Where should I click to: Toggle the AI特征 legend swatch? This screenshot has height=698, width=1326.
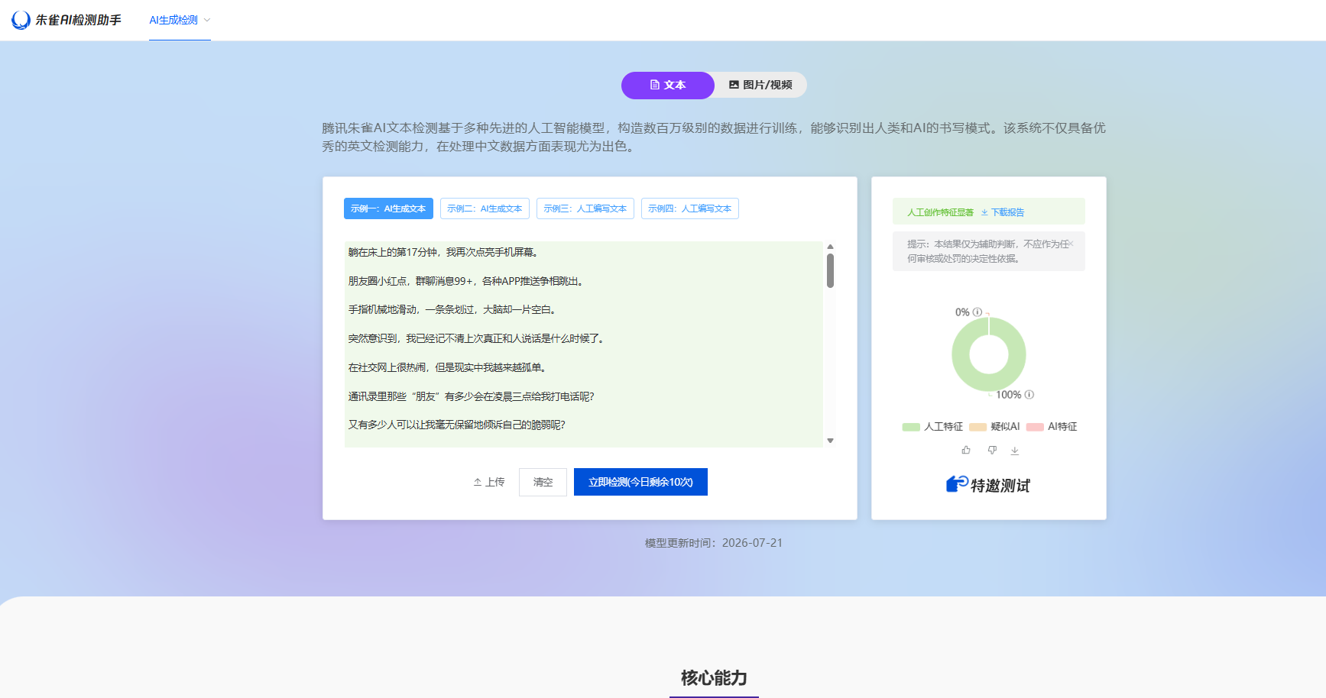[x=1035, y=427]
